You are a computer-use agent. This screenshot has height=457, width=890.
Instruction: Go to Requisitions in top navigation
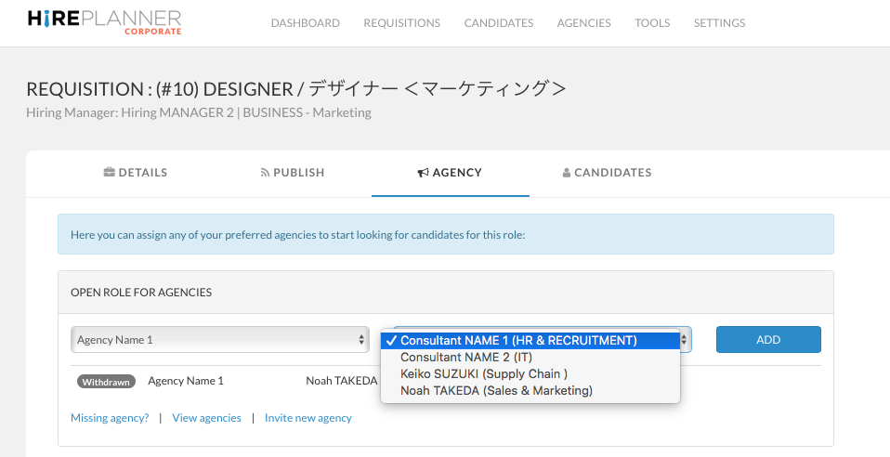[401, 23]
